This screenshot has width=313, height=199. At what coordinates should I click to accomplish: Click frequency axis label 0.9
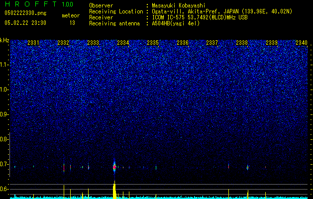click(x=4, y=114)
